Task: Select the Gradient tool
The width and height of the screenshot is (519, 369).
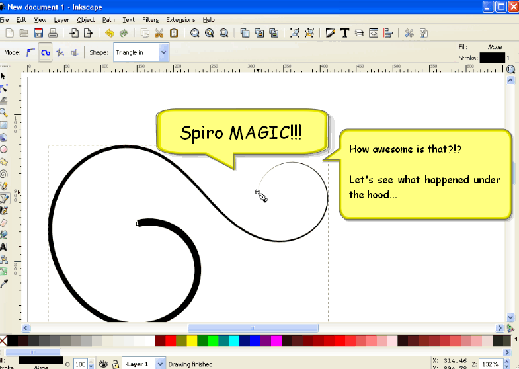Action: pyautogui.click(x=3, y=272)
